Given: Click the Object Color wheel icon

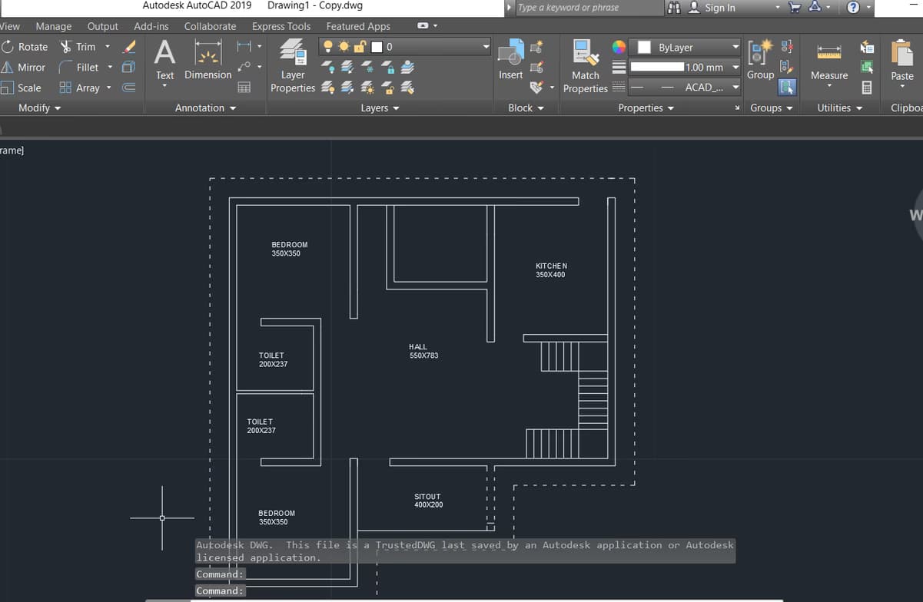Looking at the screenshot, I should [x=619, y=47].
